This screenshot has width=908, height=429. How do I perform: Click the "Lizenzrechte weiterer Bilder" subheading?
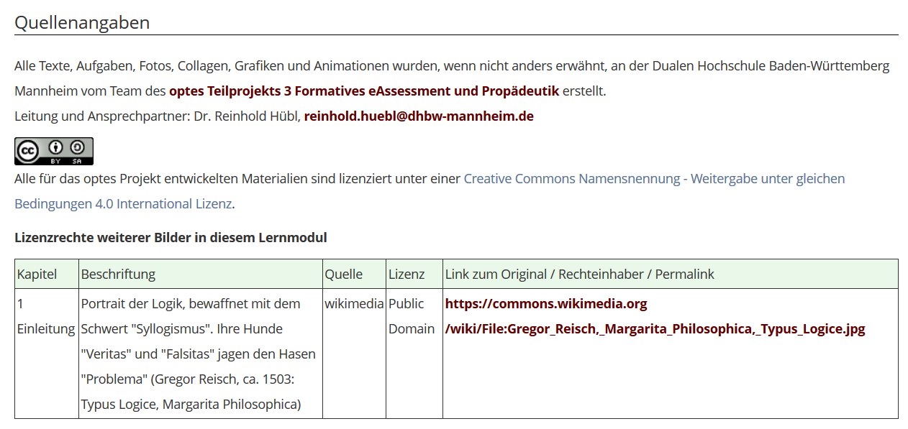click(x=171, y=238)
